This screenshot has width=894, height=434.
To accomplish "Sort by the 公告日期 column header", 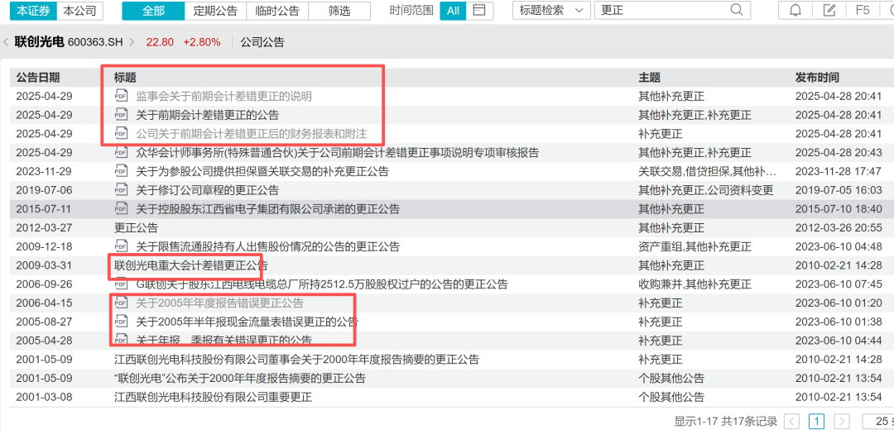I will [x=37, y=78].
